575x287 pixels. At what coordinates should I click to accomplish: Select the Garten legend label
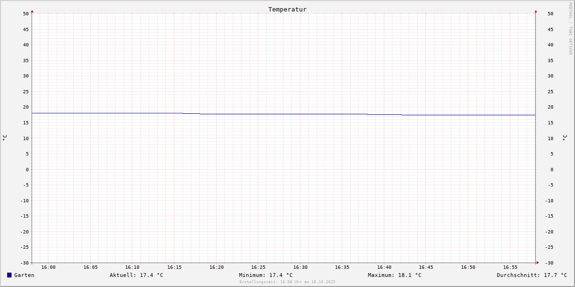(24, 275)
